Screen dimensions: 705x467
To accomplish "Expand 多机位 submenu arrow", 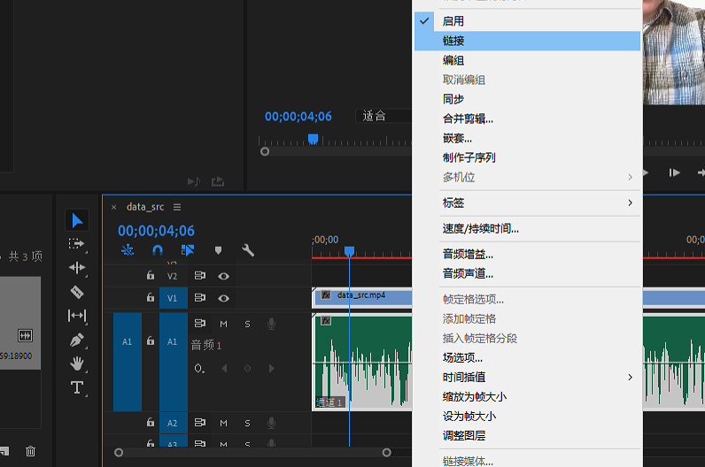I will point(631,178).
